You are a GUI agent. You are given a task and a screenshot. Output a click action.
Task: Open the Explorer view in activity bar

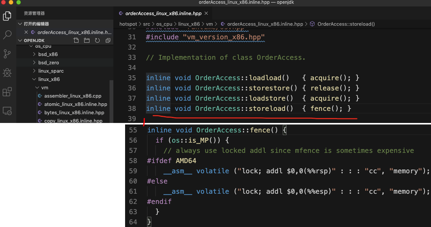(x=7, y=16)
